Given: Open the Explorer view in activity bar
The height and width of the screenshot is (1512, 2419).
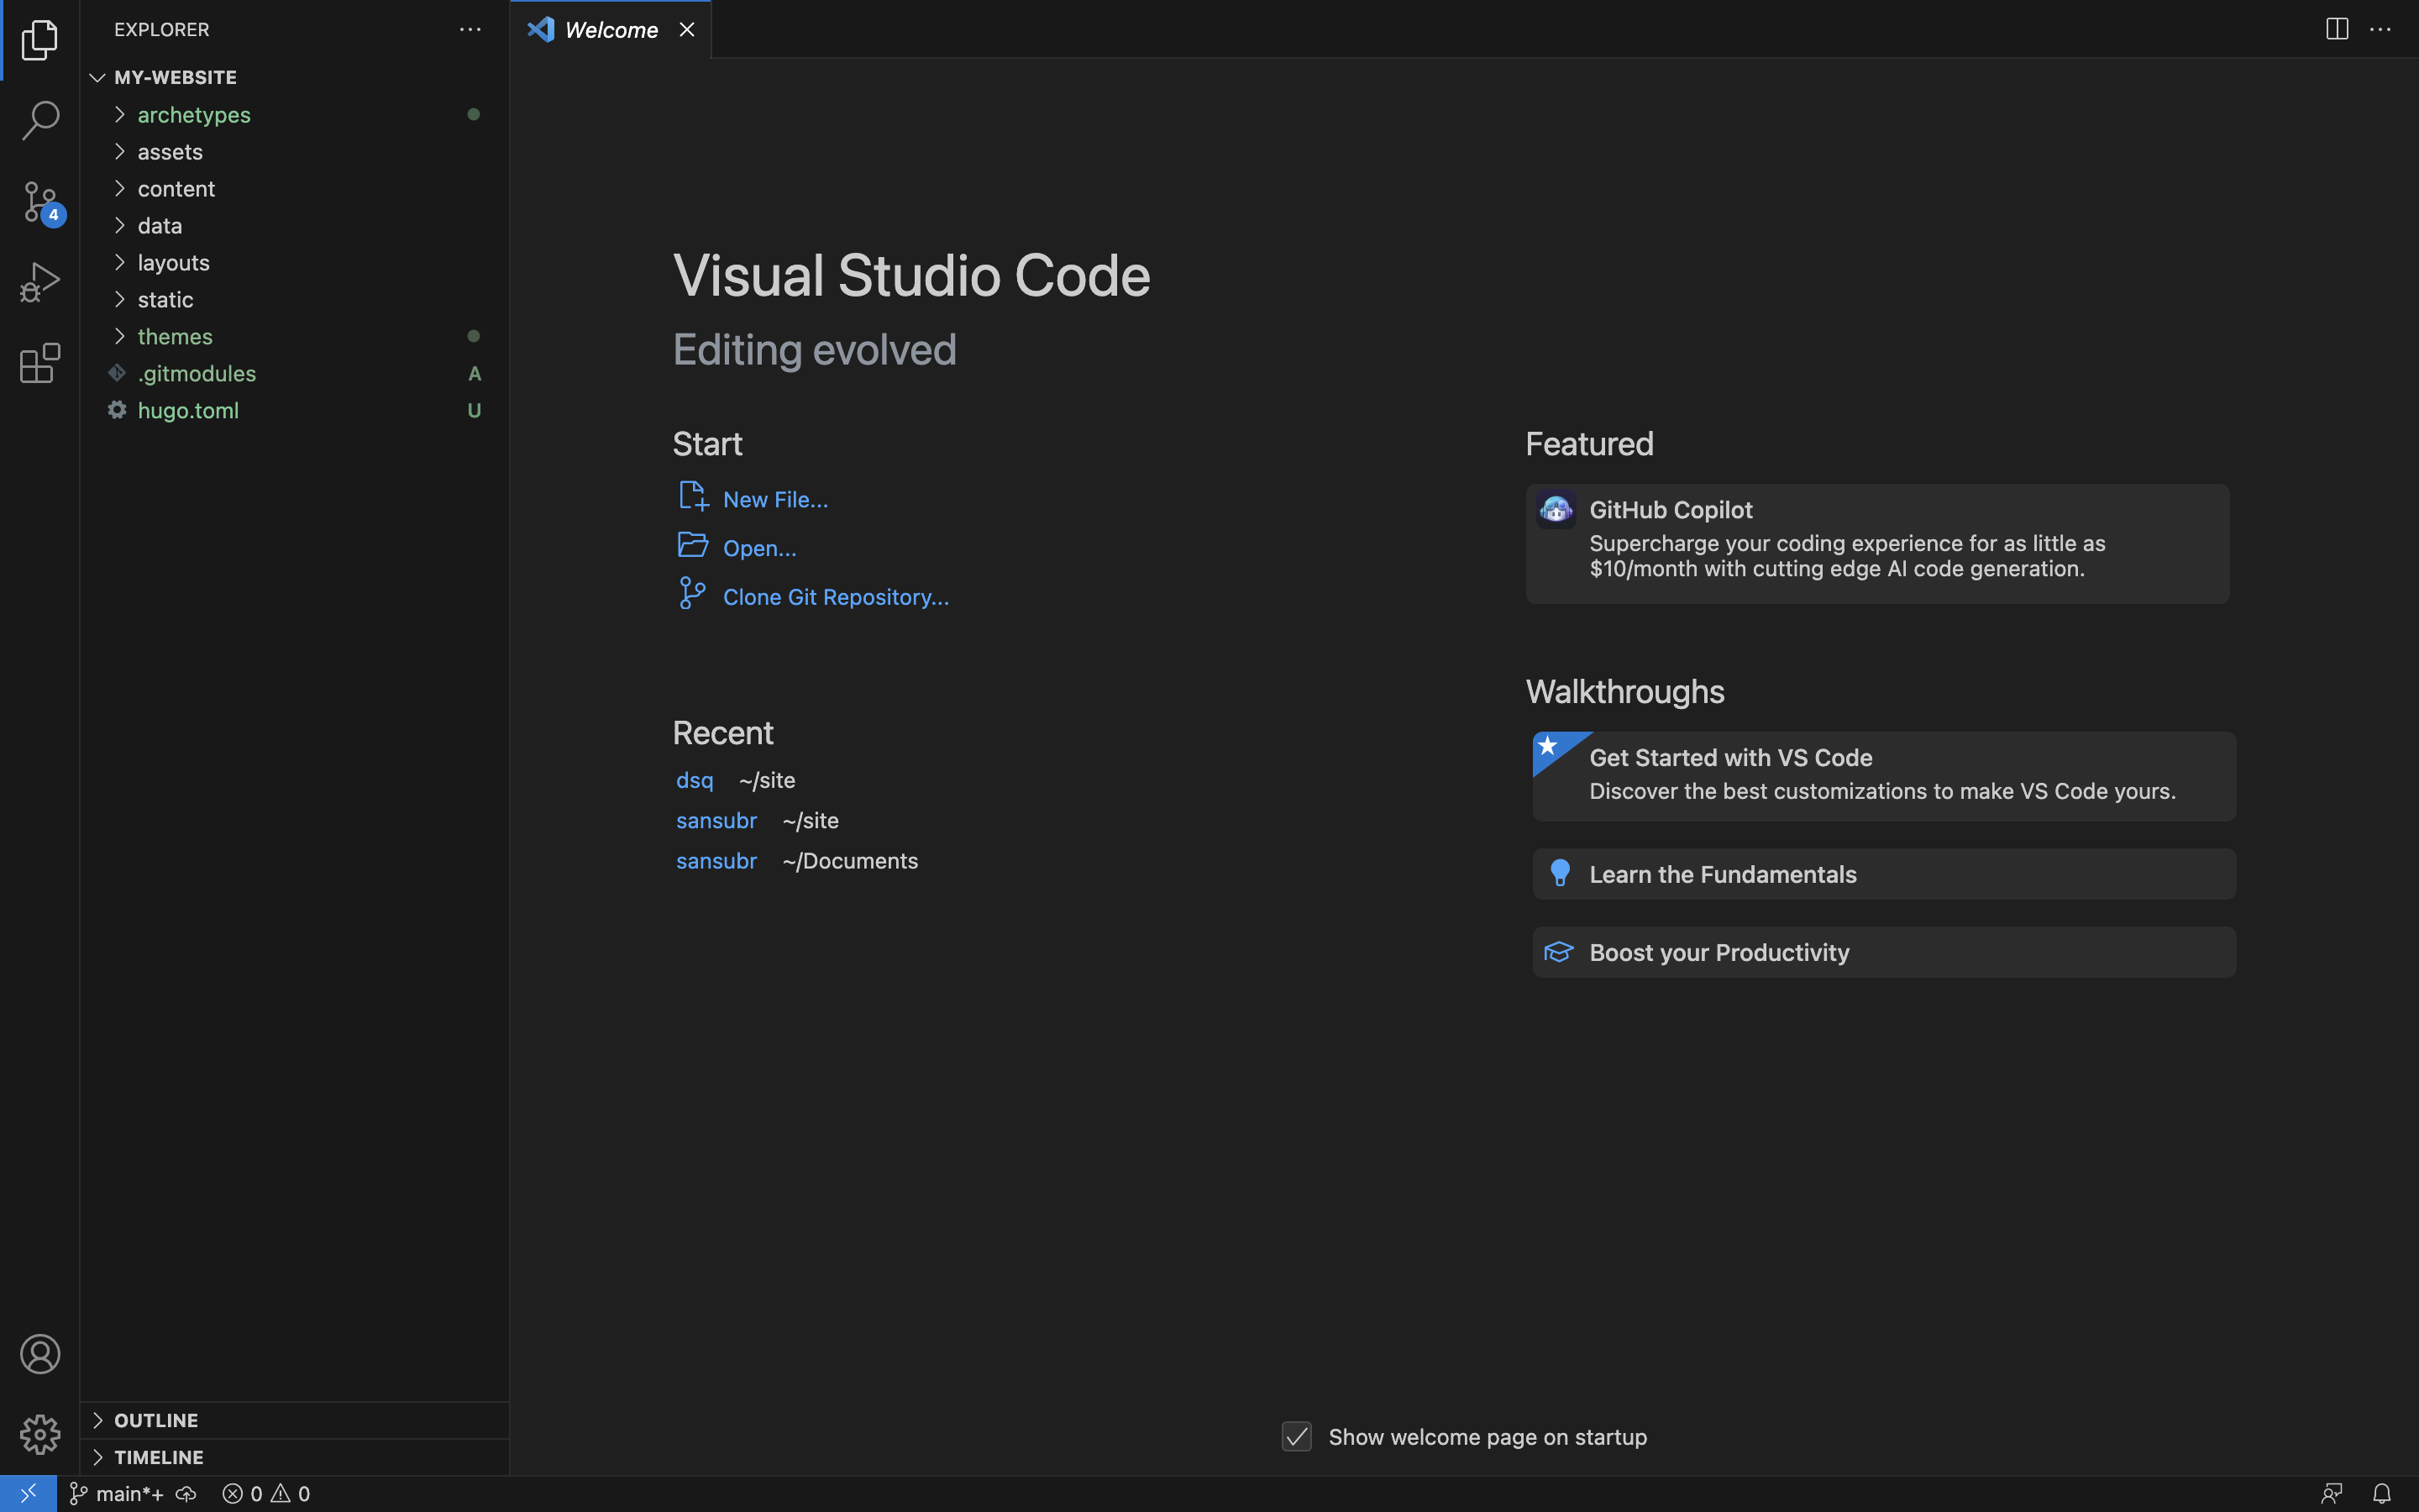Looking at the screenshot, I should pos(40,40).
